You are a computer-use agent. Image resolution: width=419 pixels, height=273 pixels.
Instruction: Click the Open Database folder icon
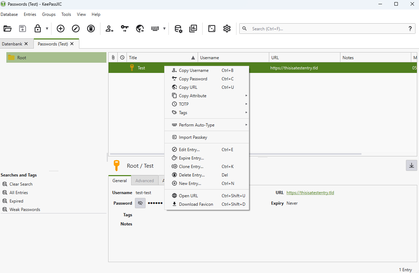coord(8,29)
